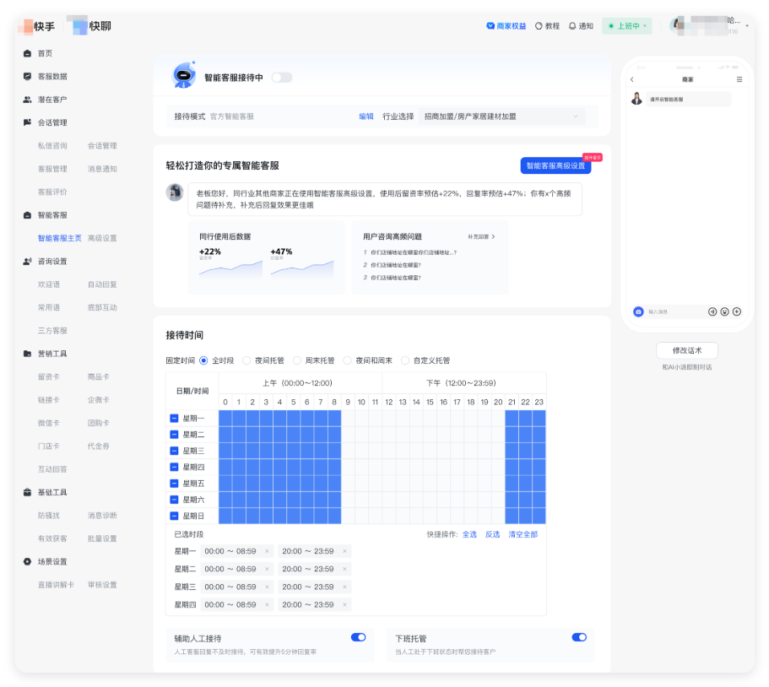Click the blue camera icon in chat preview

(638, 311)
